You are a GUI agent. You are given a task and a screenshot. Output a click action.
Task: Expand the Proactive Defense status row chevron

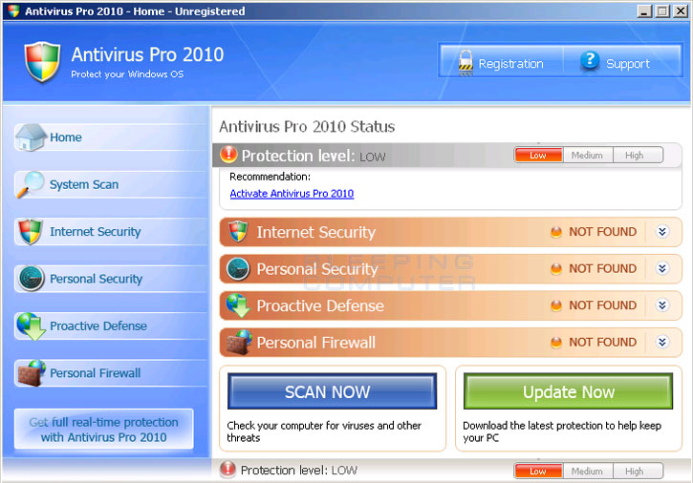(662, 304)
